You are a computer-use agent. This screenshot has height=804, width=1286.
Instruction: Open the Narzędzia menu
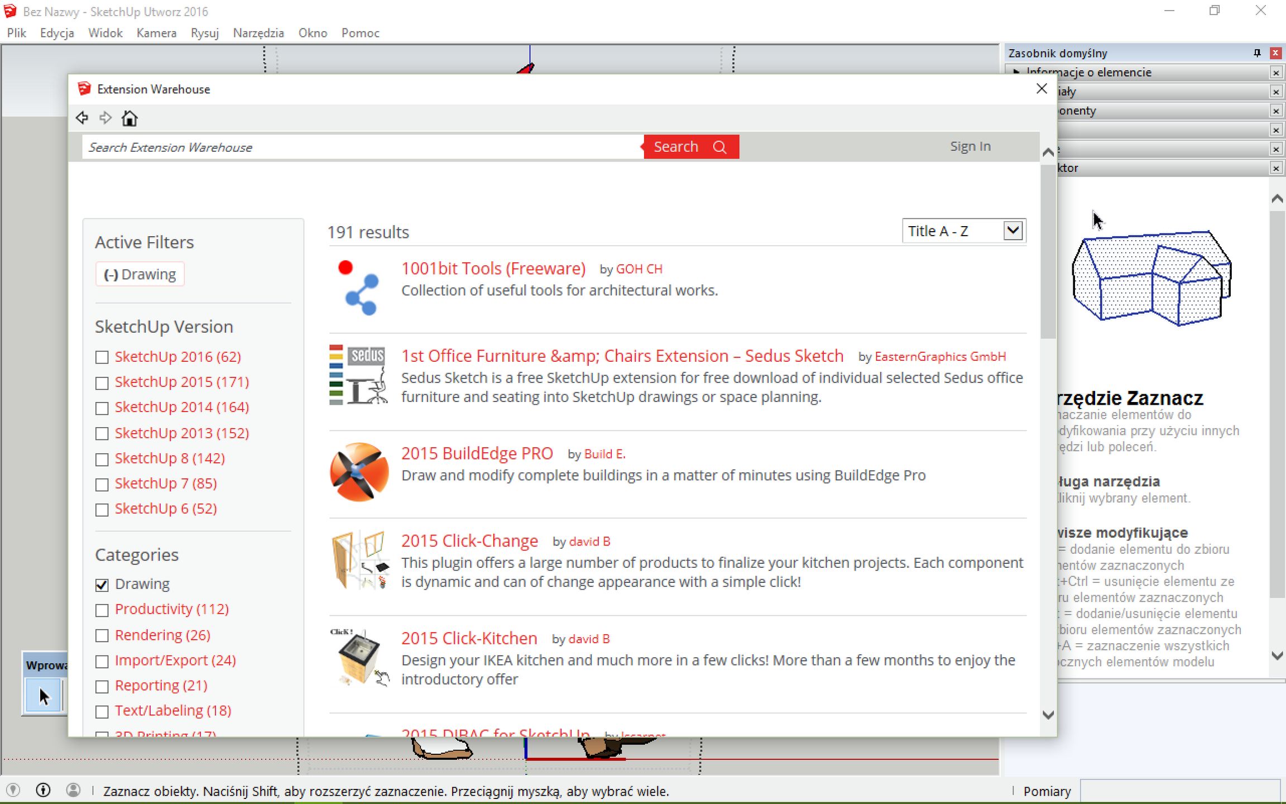(x=258, y=33)
